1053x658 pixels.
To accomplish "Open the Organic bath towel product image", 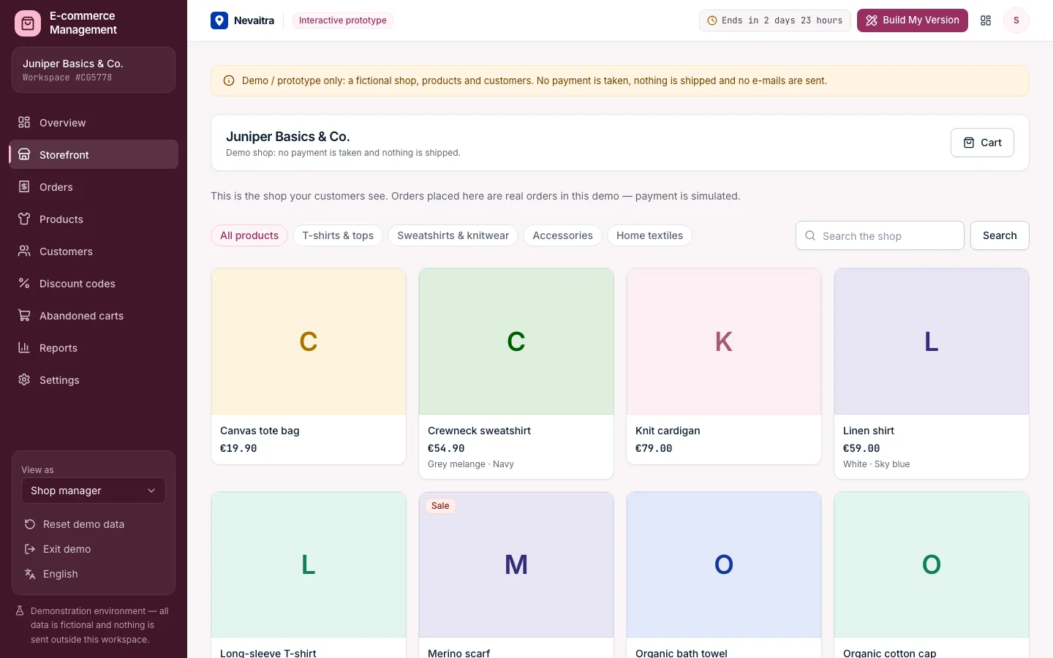I will click(724, 564).
